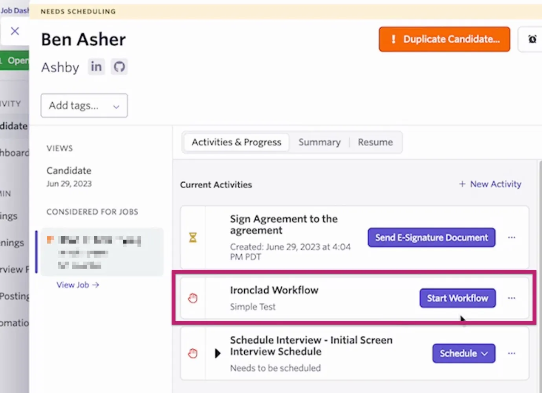Click the NEEDS SCHEDULING status banner
The image size is (542, 393).
(285, 11)
